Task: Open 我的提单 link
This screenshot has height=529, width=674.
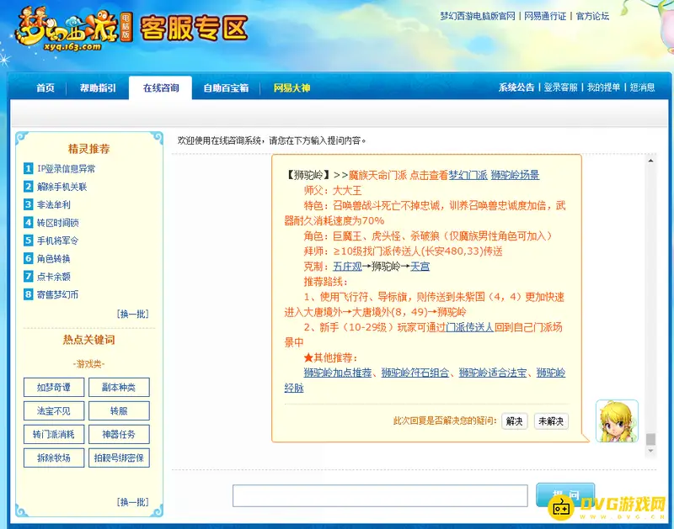Action: [603, 87]
